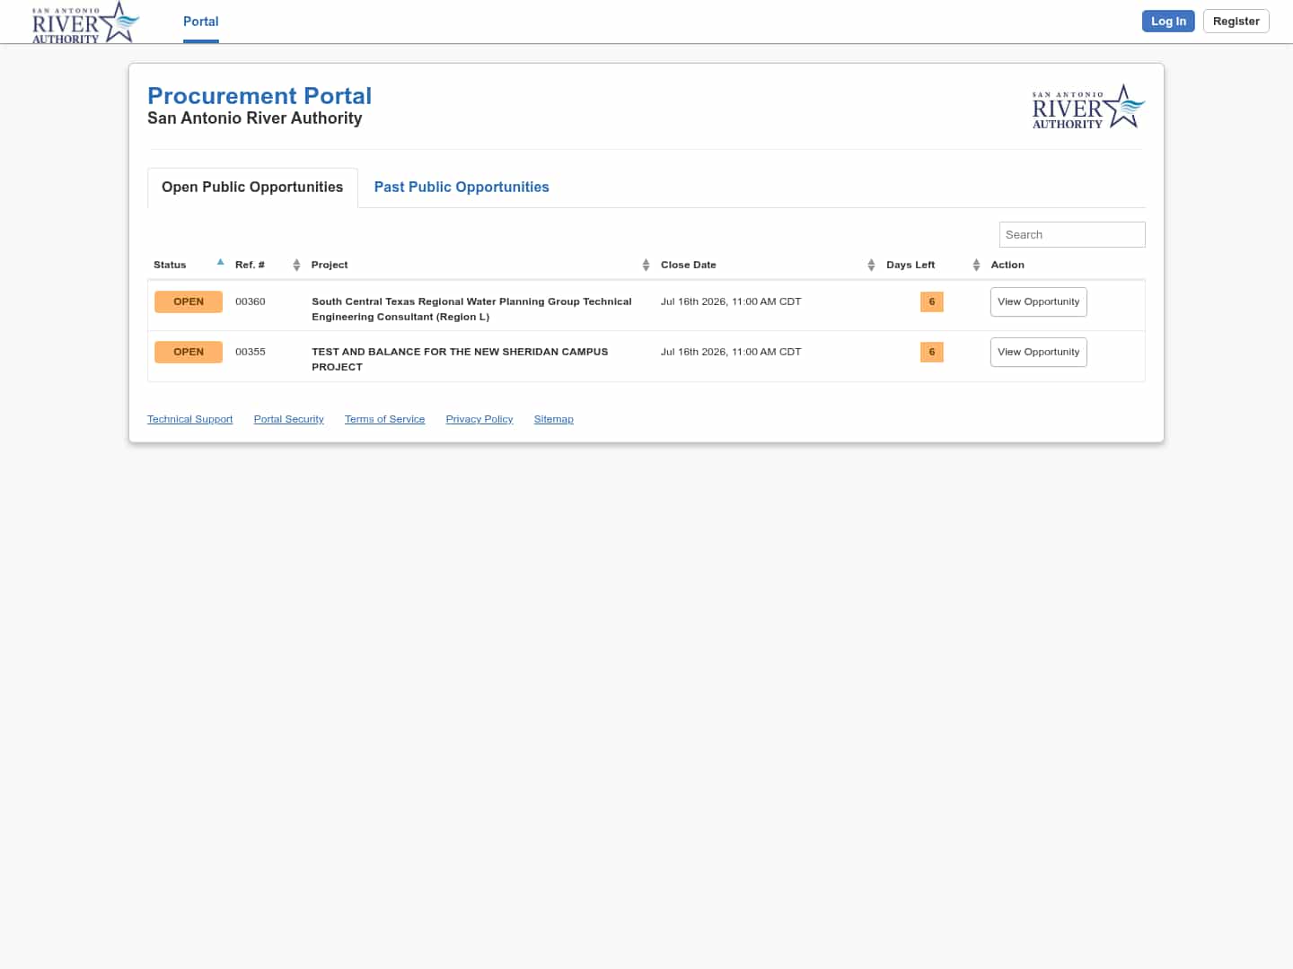This screenshot has width=1293, height=969.
Task: Open the Terms of Service link
Action: 384,419
